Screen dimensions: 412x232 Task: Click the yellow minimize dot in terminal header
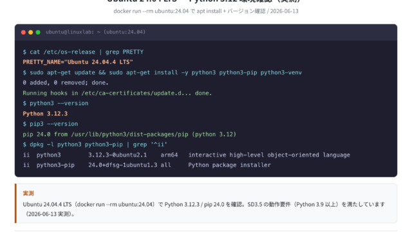tap(30, 32)
